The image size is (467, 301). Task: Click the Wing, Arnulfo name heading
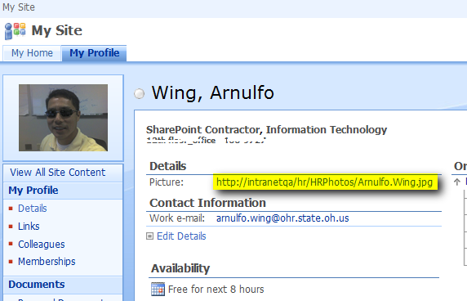coord(212,92)
